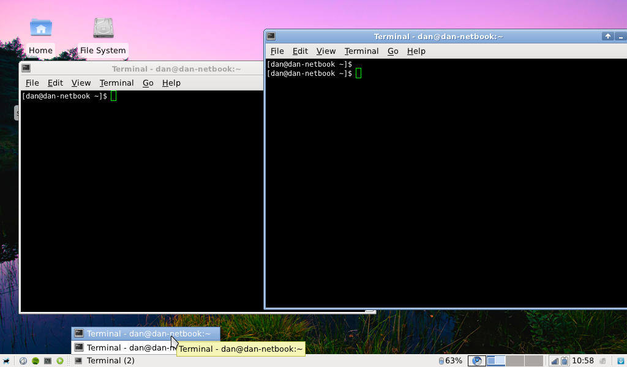The height and width of the screenshot is (367, 627).
Task: Select the highlighted Terminal entry in window list
Action: pyautogui.click(x=146, y=334)
